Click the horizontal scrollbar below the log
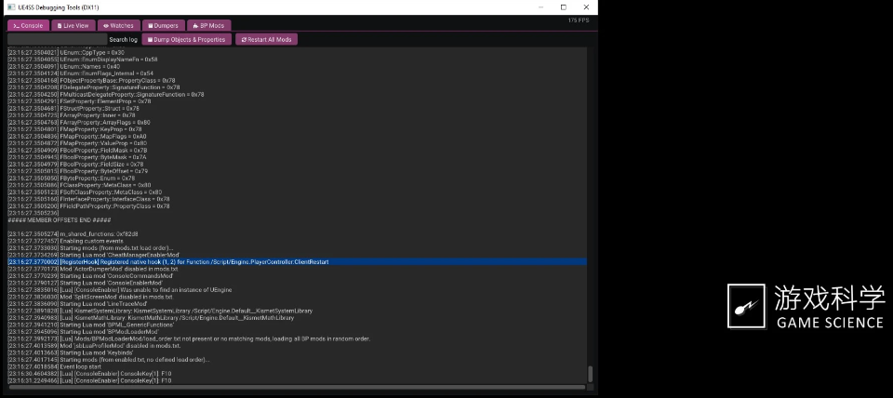 coord(298,387)
